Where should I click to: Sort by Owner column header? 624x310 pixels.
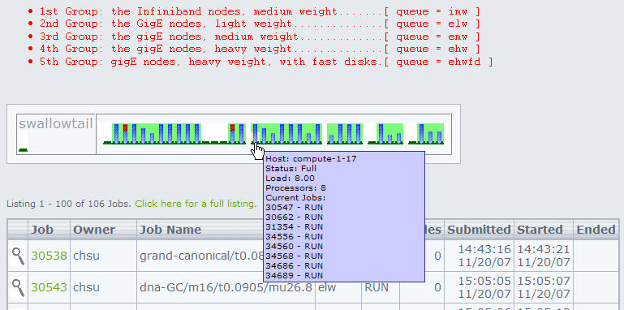pos(94,230)
